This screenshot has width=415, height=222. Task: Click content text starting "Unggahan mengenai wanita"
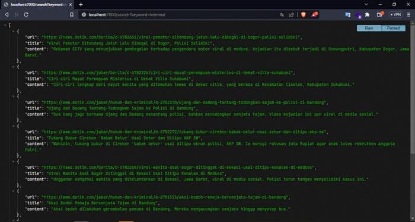[210, 179]
